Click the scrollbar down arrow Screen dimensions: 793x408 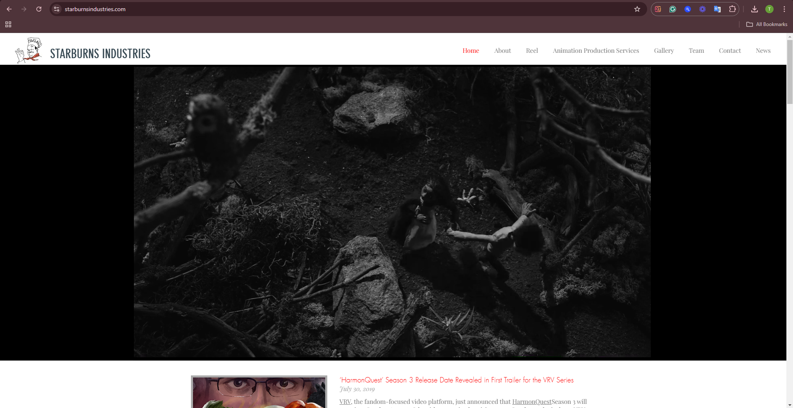pos(790,405)
